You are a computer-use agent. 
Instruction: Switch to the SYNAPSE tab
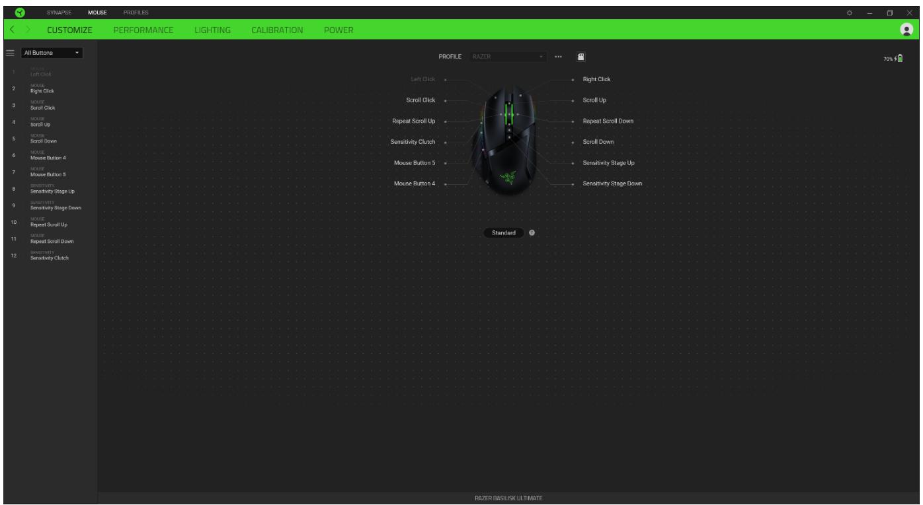tap(58, 13)
